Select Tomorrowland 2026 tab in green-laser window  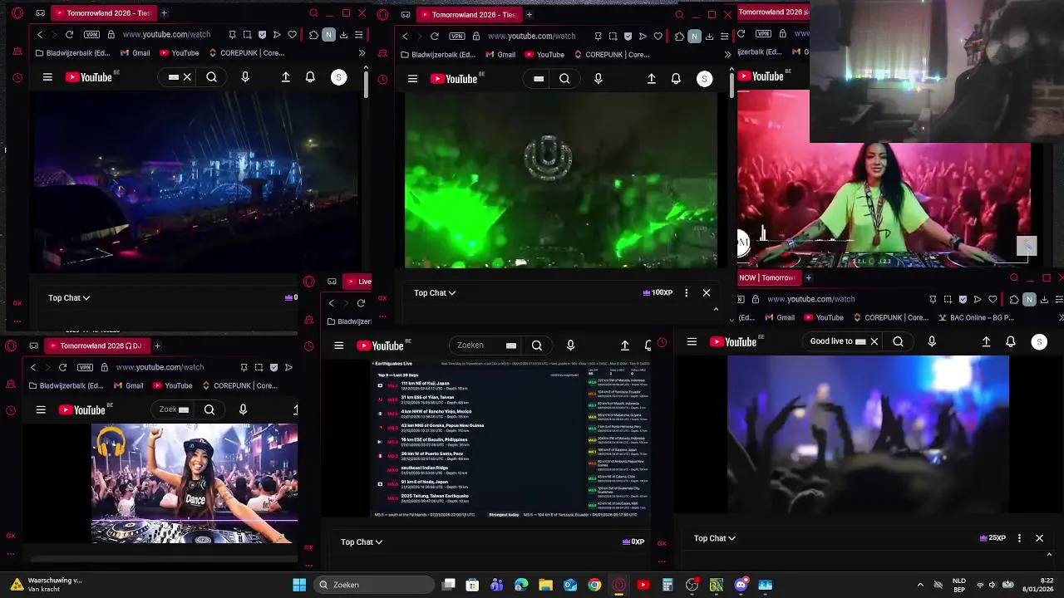[468, 14]
